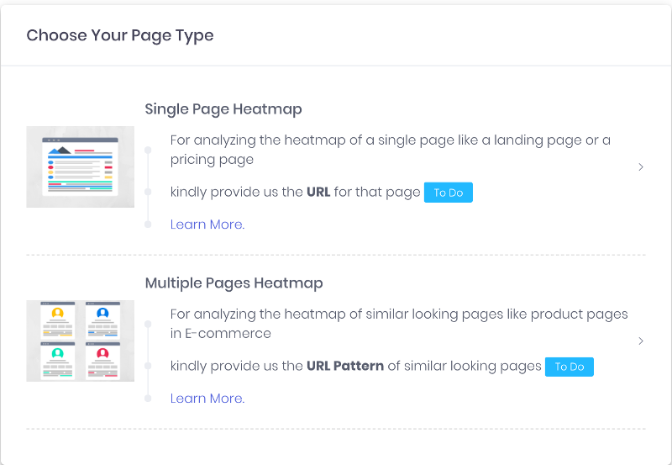Click the bold URL Pattern text
This screenshot has height=465, width=672.
[x=345, y=366]
